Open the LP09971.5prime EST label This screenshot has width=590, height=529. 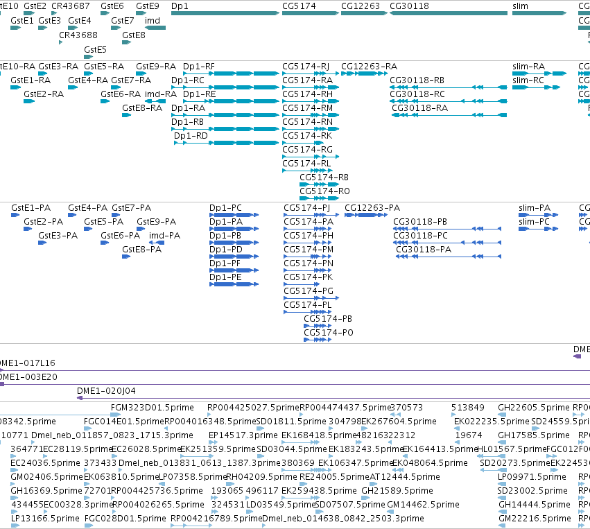(x=532, y=477)
